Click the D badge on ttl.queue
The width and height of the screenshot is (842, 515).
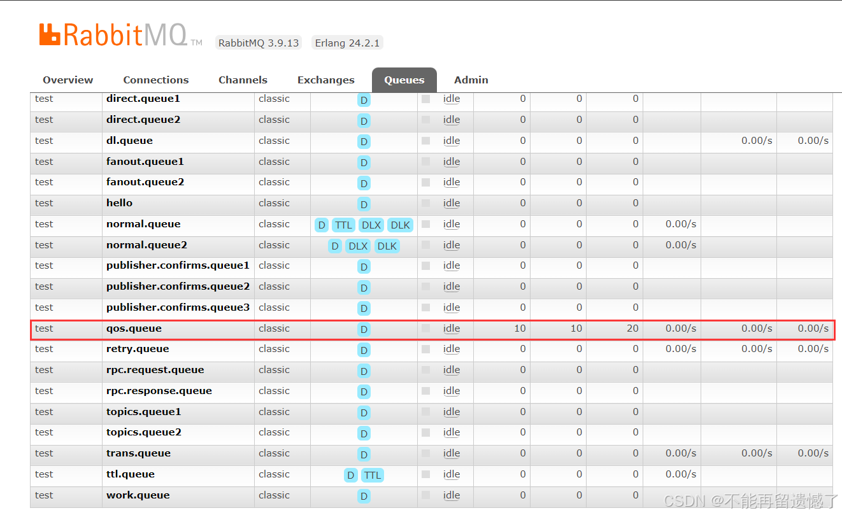351,475
